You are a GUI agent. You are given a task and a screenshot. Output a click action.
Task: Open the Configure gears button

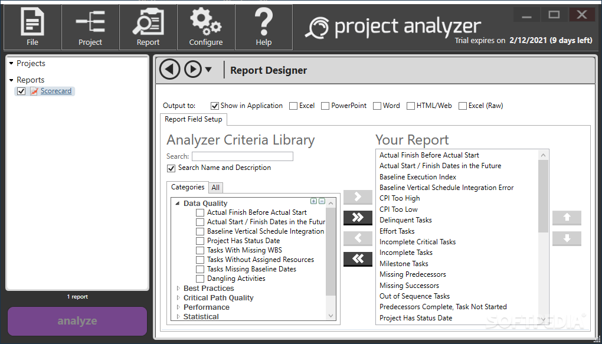(x=206, y=27)
